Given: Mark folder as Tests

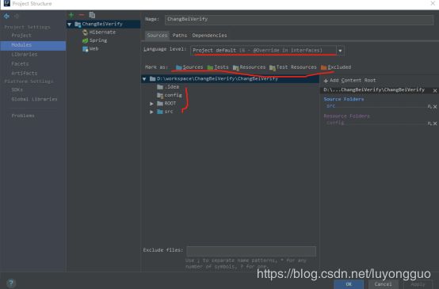Looking at the screenshot, I should 218,67.
